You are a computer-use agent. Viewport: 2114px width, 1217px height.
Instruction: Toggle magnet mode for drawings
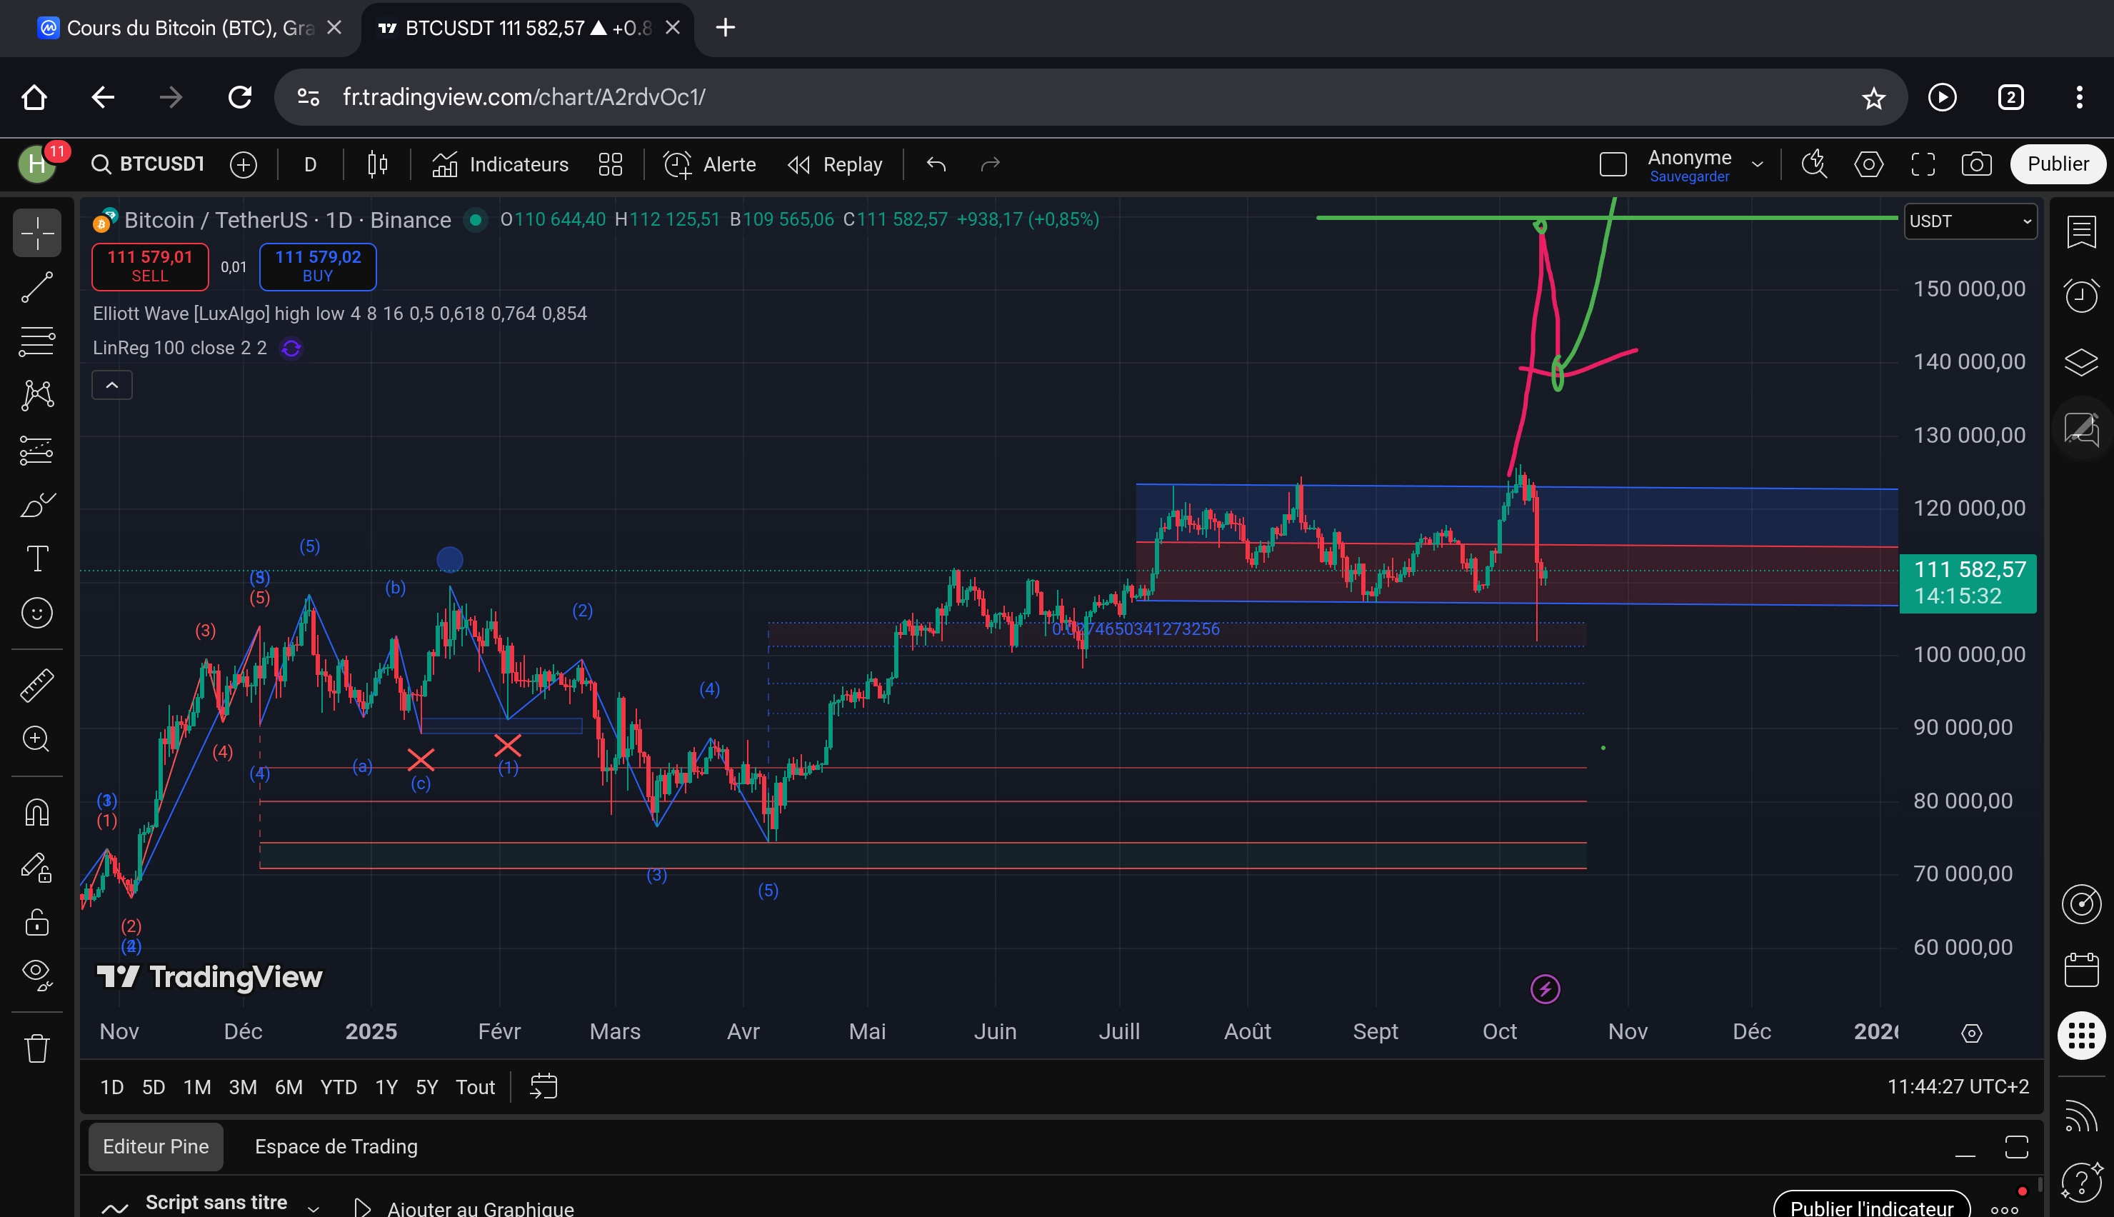pyautogui.click(x=36, y=811)
